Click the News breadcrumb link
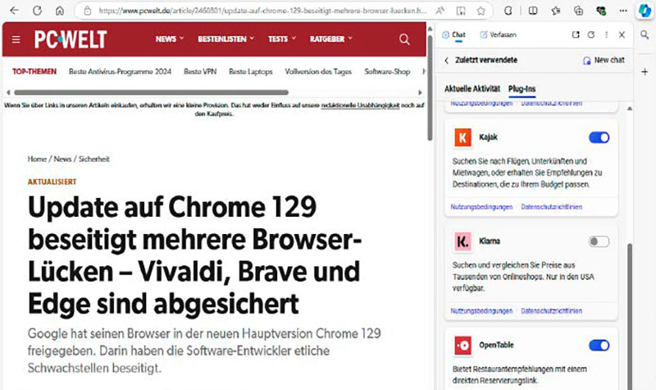The height and width of the screenshot is (390, 656). tap(63, 159)
